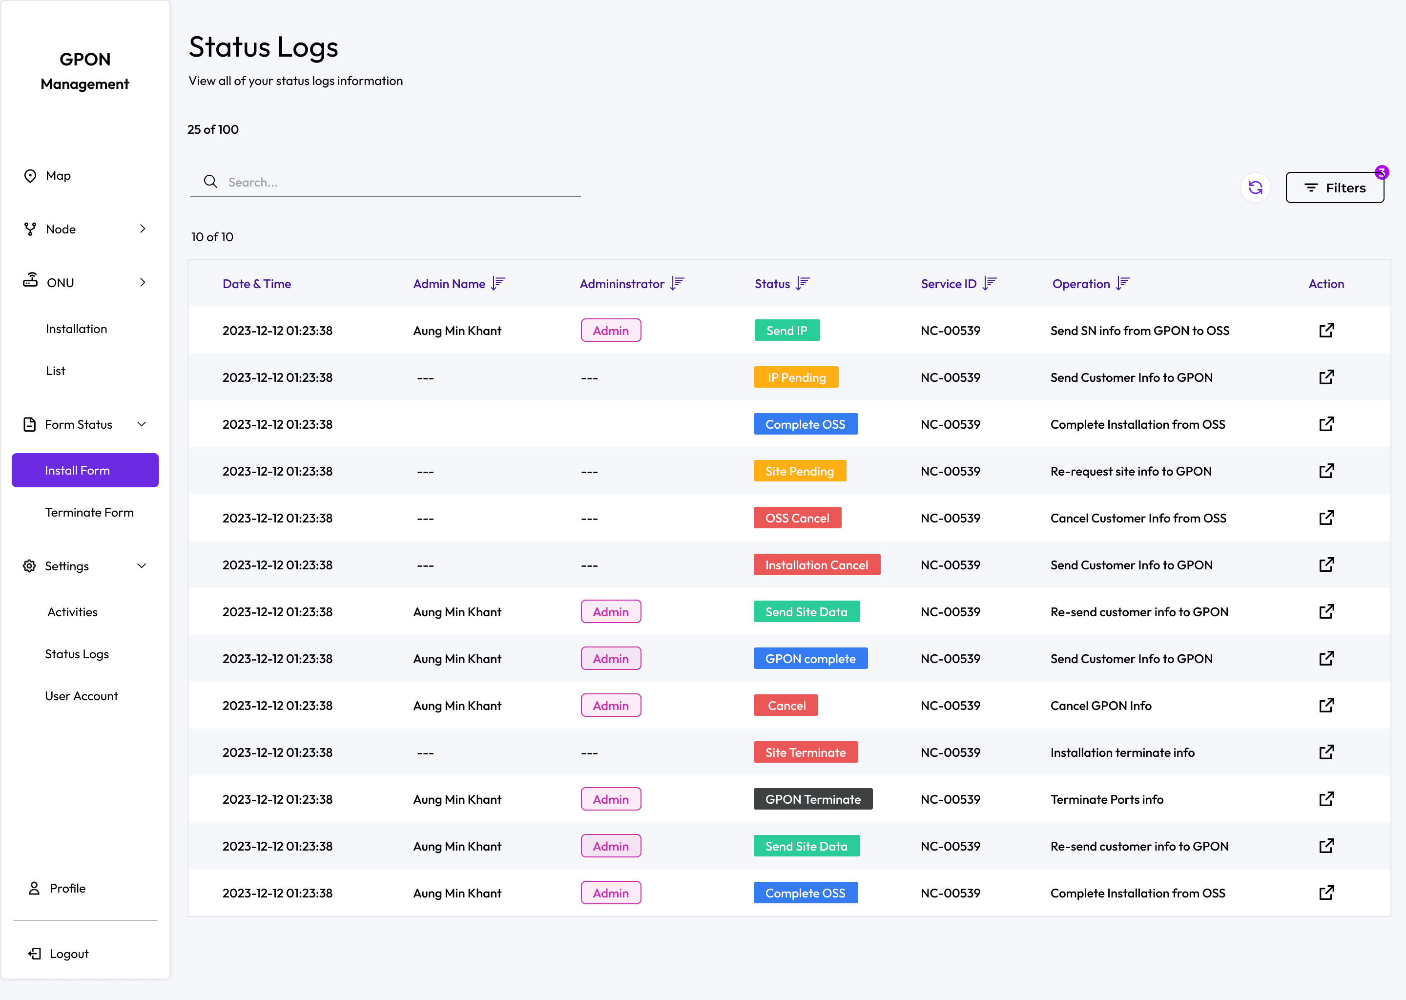Select User Account in the sidebar
The width and height of the screenshot is (1406, 1000).
[x=81, y=696]
